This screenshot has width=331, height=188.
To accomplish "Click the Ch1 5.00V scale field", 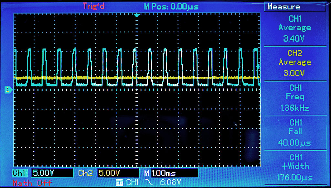I will (52, 173).
